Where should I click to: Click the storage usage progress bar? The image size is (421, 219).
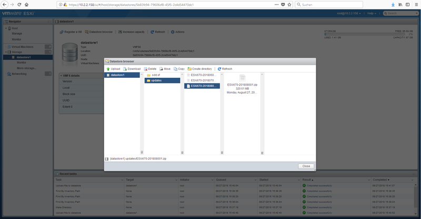pos(364,34)
